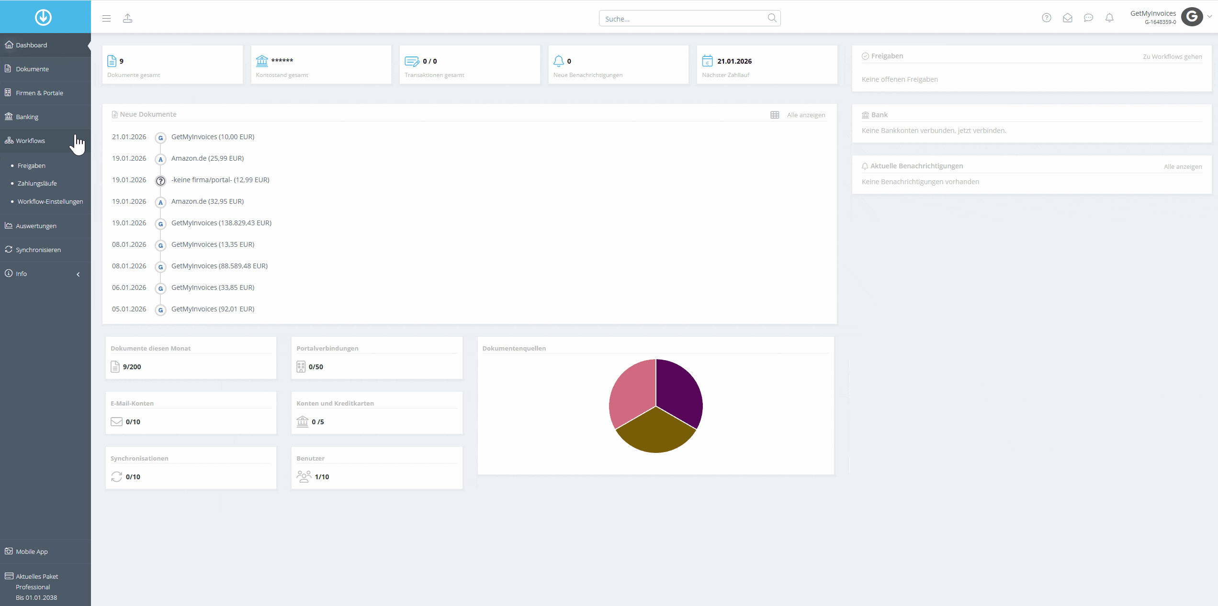Image resolution: width=1218 pixels, height=606 pixels.
Task: Click the hamburger menu icon
Action: (106, 18)
